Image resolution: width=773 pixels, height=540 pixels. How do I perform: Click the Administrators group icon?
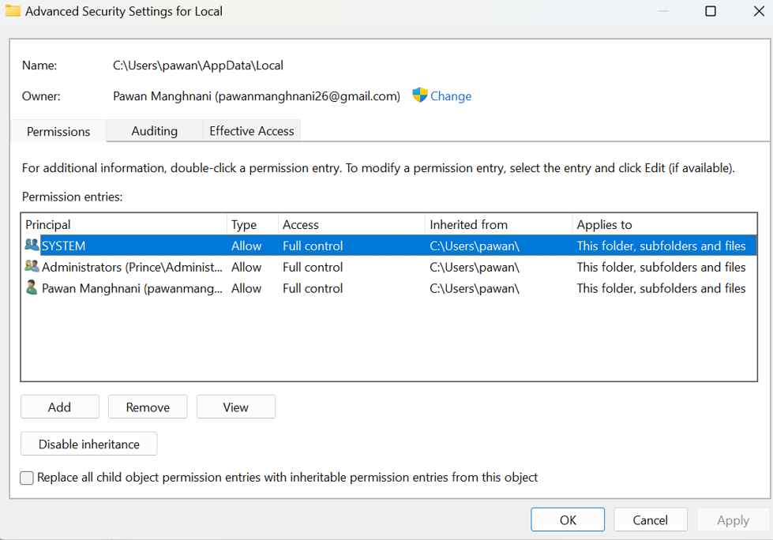tap(32, 267)
